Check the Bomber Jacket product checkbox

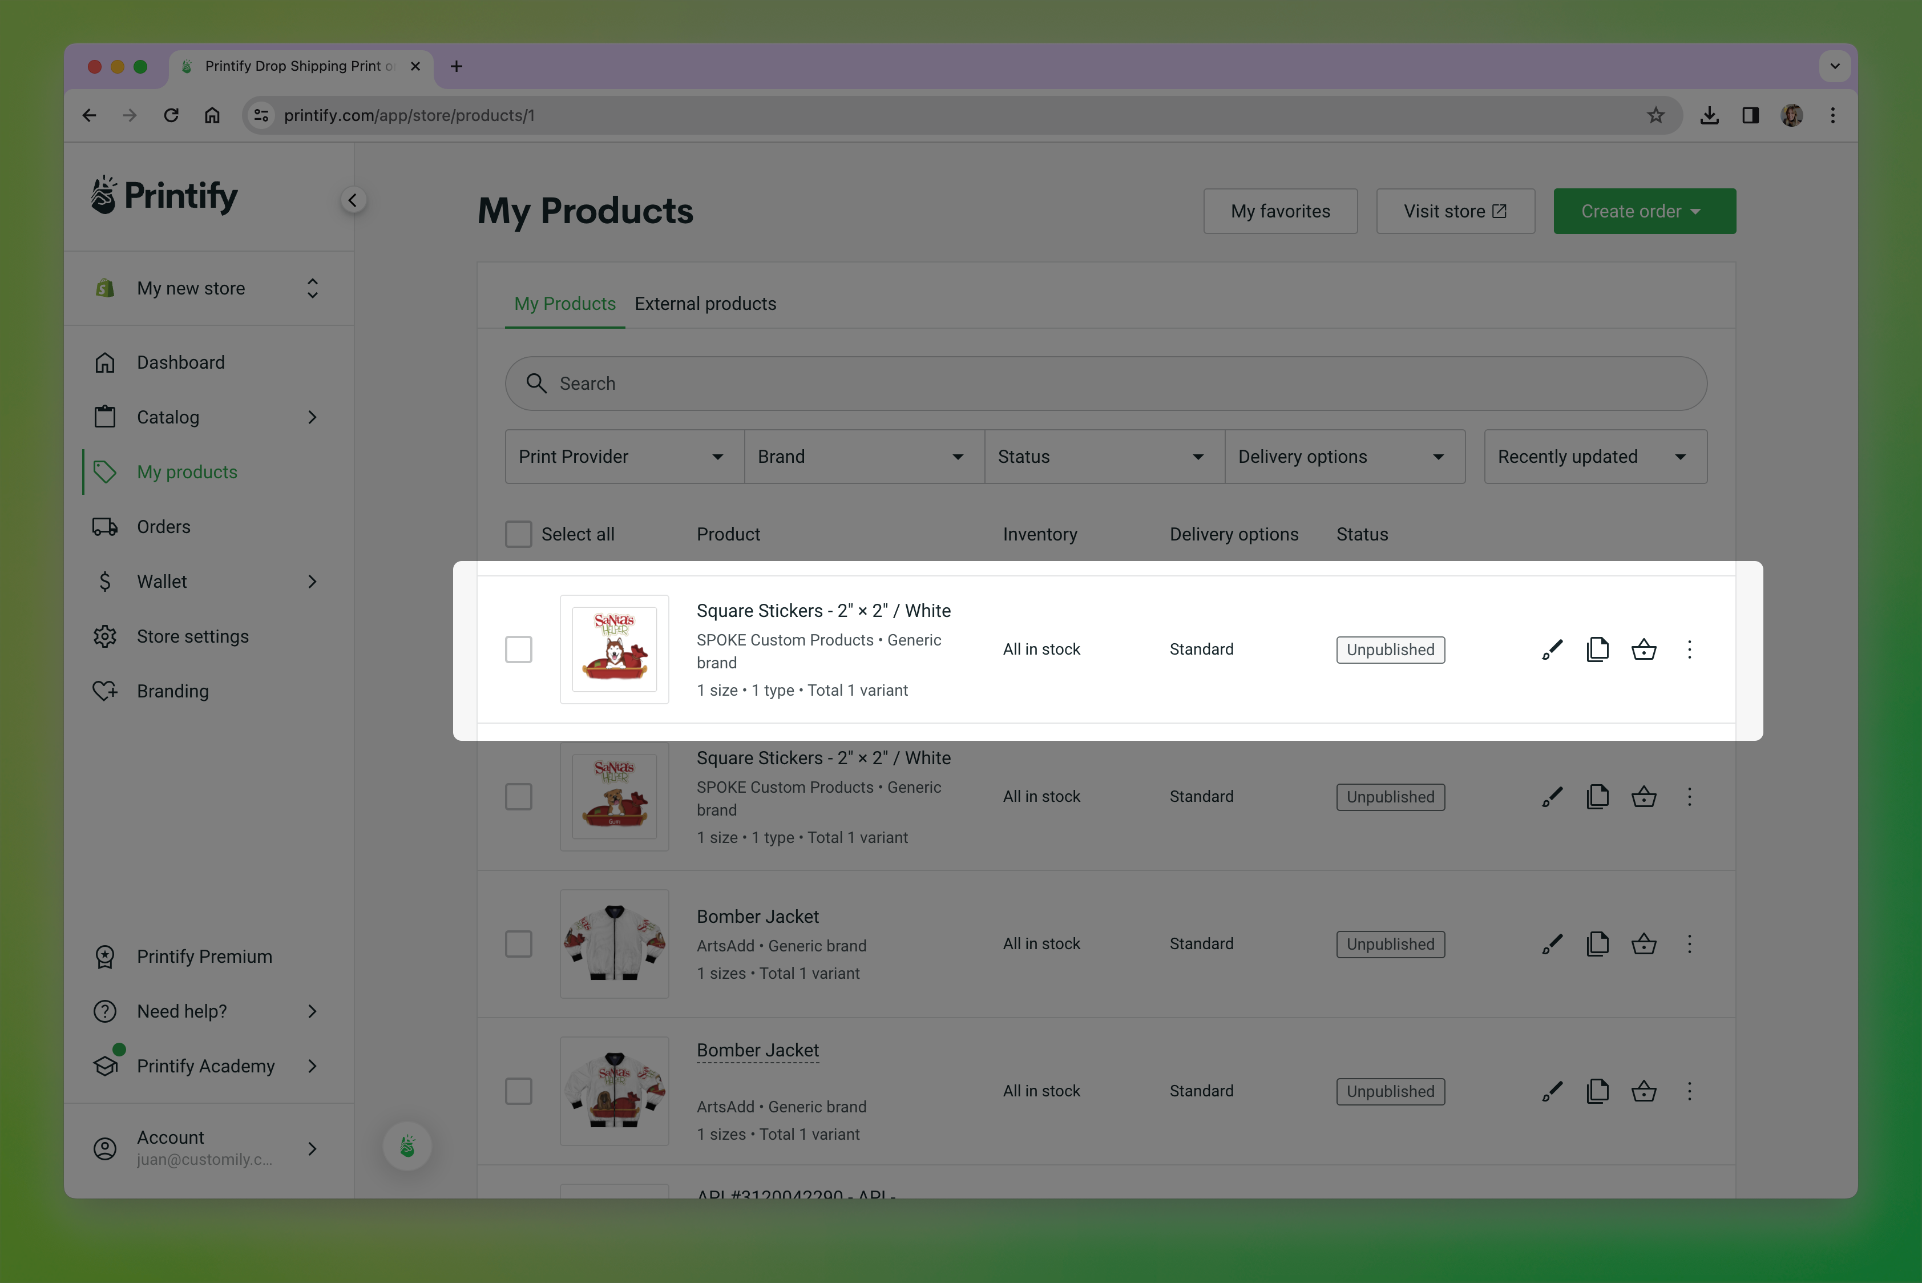pyautogui.click(x=519, y=943)
